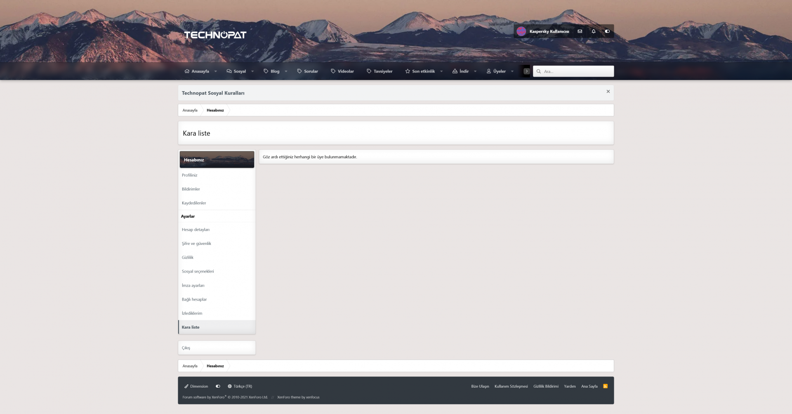Screen dimensions: 792x414
Task: Expand the Blog menu arrow
Action: 286,71
